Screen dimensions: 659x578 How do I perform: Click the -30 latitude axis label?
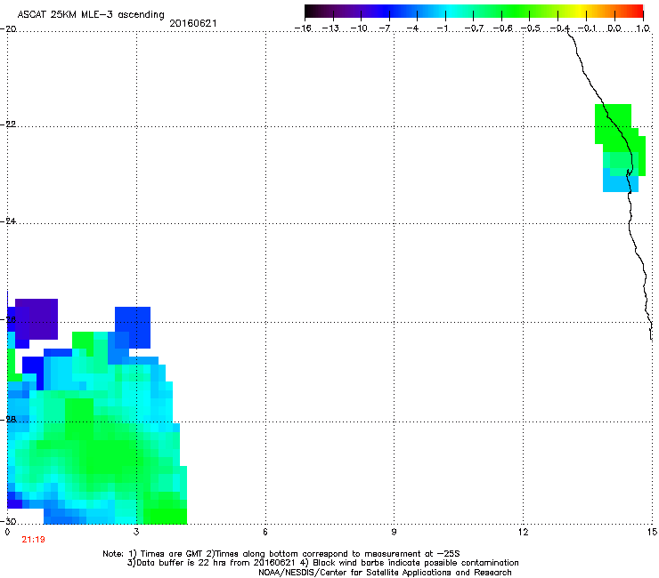(8, 521)
